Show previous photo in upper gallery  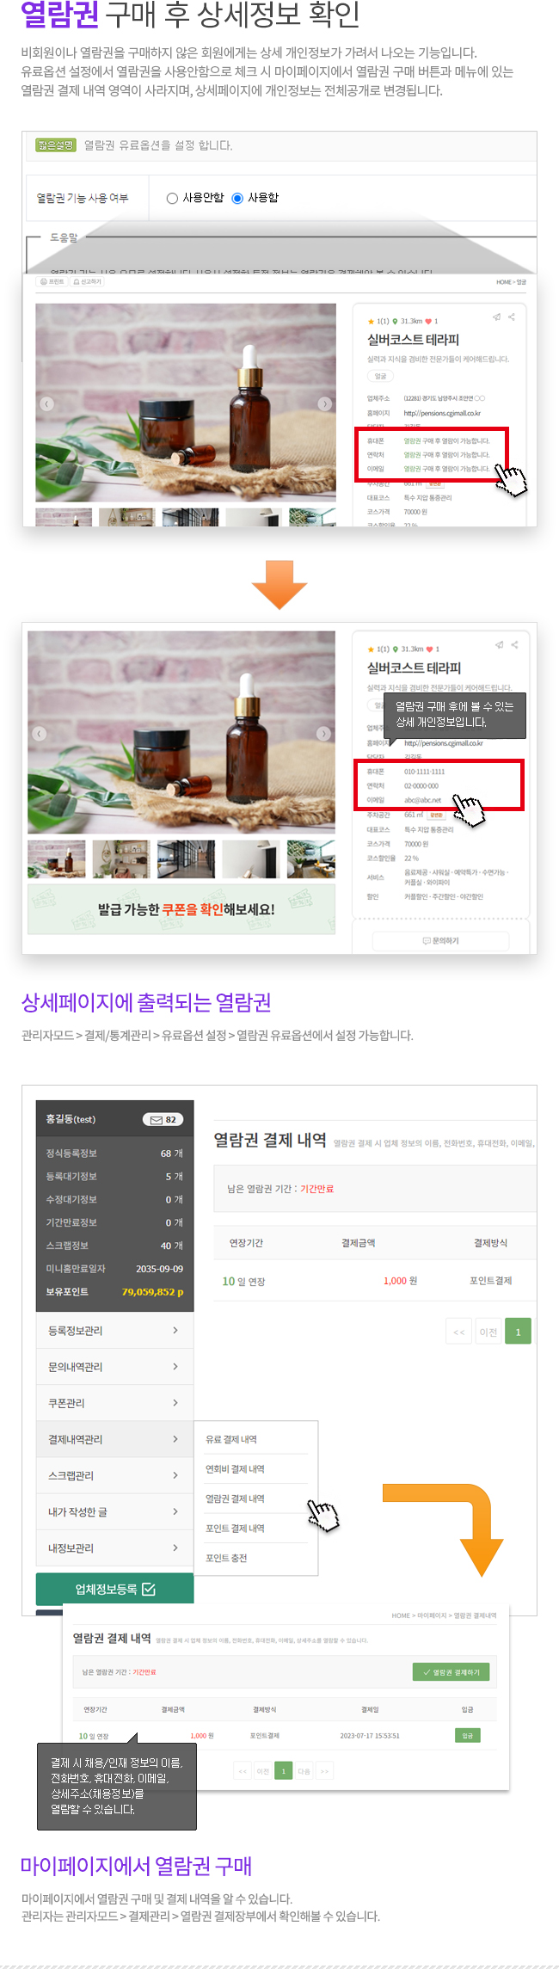(x=46, y=403)
